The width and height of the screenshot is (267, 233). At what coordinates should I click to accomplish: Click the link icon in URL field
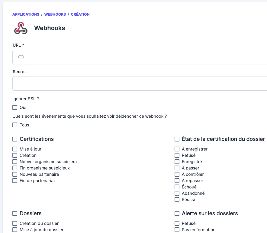click(x=21, y=57)
